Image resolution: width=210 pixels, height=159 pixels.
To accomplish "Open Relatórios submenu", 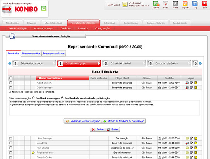I will click(83, 28).
